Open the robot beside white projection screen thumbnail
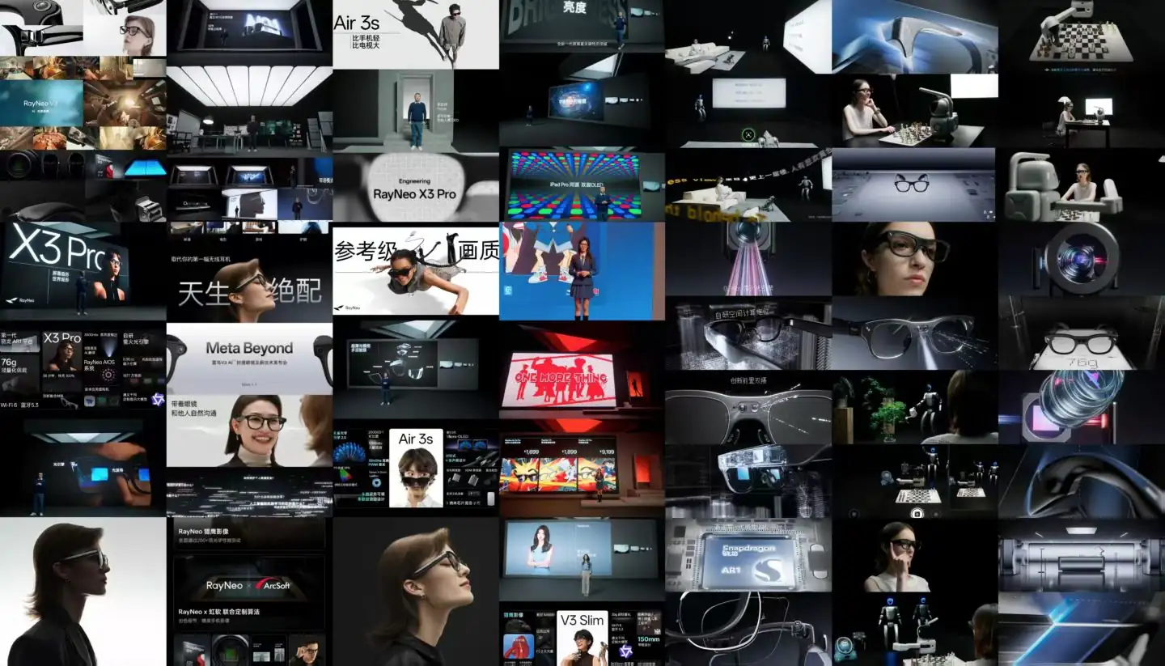This screenshot has height=666, width=1165. tap(748, 111)
